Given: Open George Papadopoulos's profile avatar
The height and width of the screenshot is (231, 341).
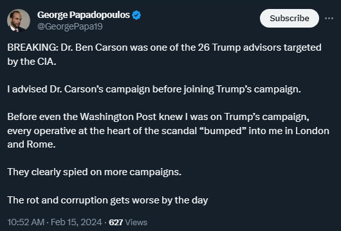Looking at the screenshot, I should [x=19, y=21].
